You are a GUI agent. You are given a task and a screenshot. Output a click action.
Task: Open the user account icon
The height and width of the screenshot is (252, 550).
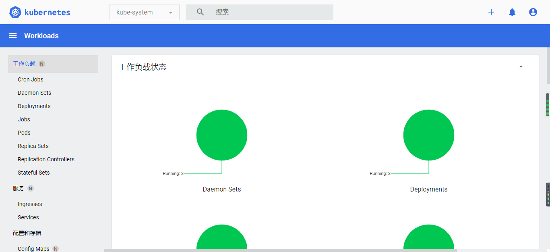point(533,12)
